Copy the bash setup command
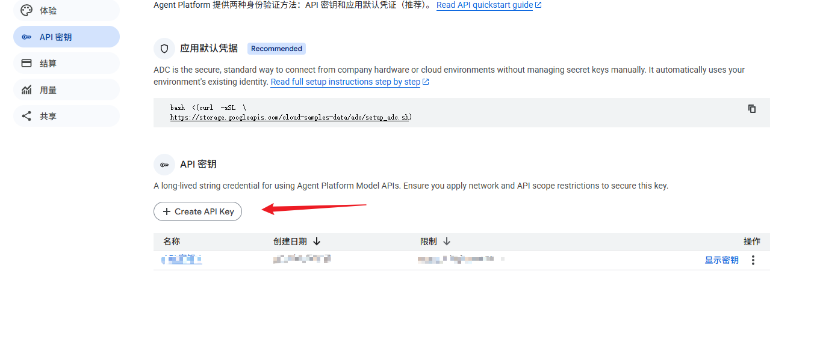 (x=752, y=109)
